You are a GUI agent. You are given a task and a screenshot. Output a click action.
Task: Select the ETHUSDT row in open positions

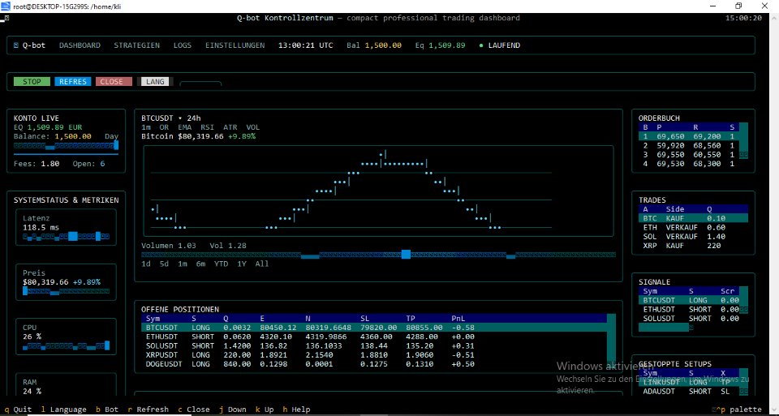point(373,337)
